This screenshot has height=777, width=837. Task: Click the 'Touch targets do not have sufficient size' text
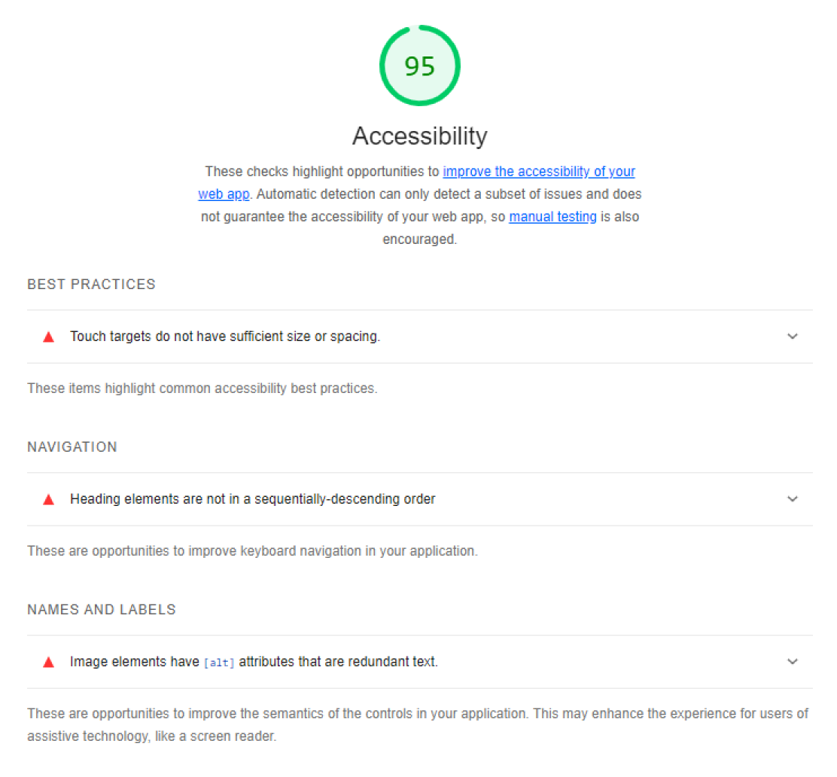[225, 337]
